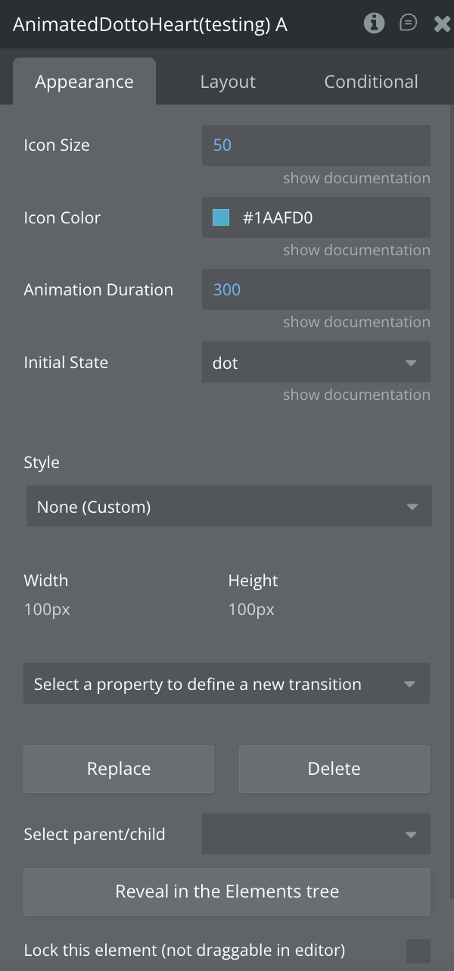This screenshot has height=971, width=454.
Task: Open the comments speech bubble icon
Action: click(x=409, y=23)
